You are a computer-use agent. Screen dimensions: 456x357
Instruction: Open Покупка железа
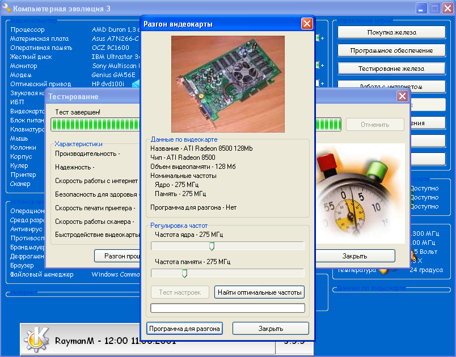pos(391,32)
